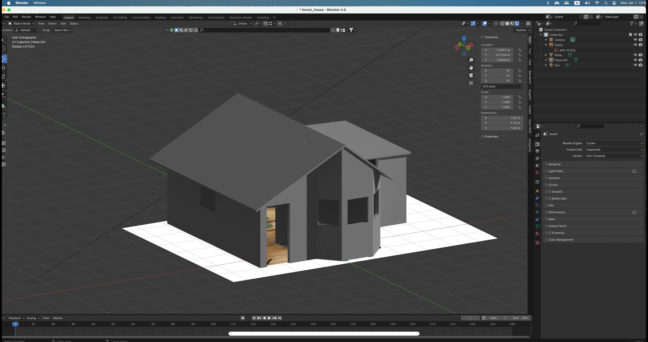Click the Options button in viewport header

(522, 30)
